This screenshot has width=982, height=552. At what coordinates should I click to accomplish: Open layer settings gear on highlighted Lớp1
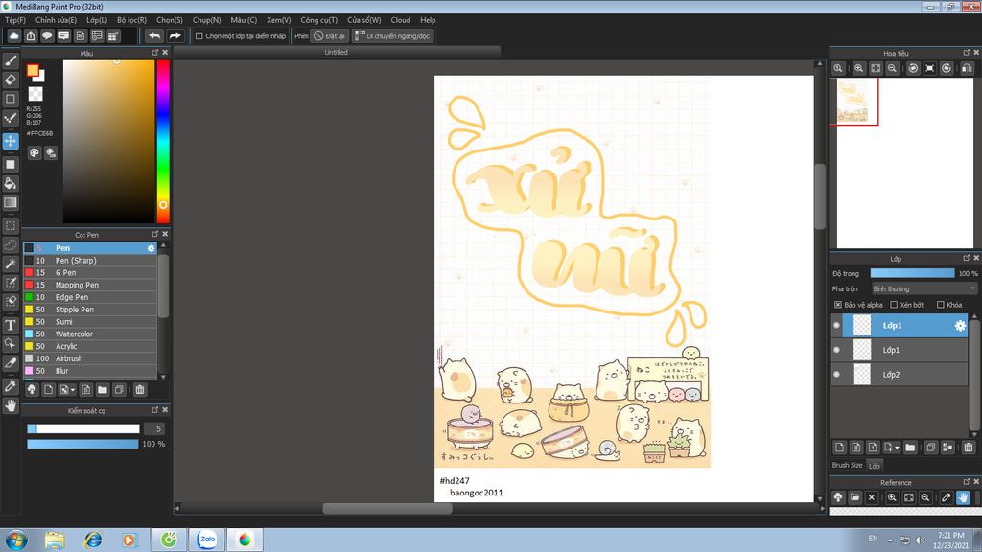coord(959,326)
